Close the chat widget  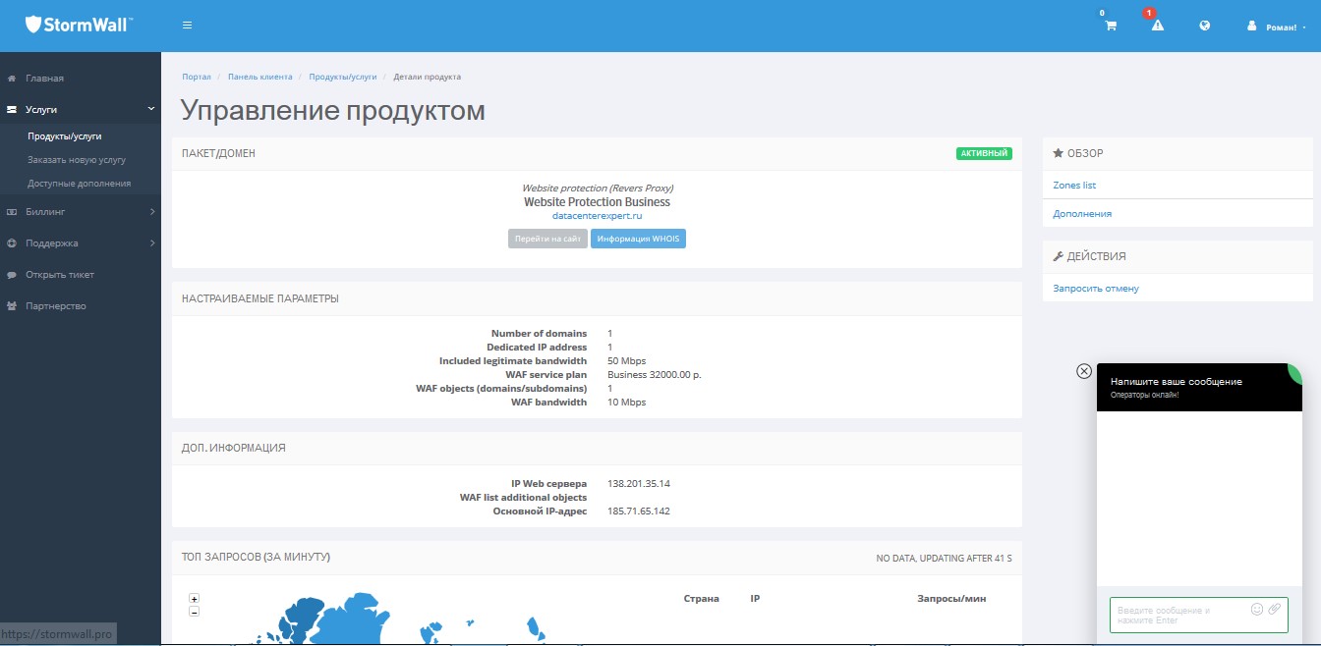tap(1084, 371)
